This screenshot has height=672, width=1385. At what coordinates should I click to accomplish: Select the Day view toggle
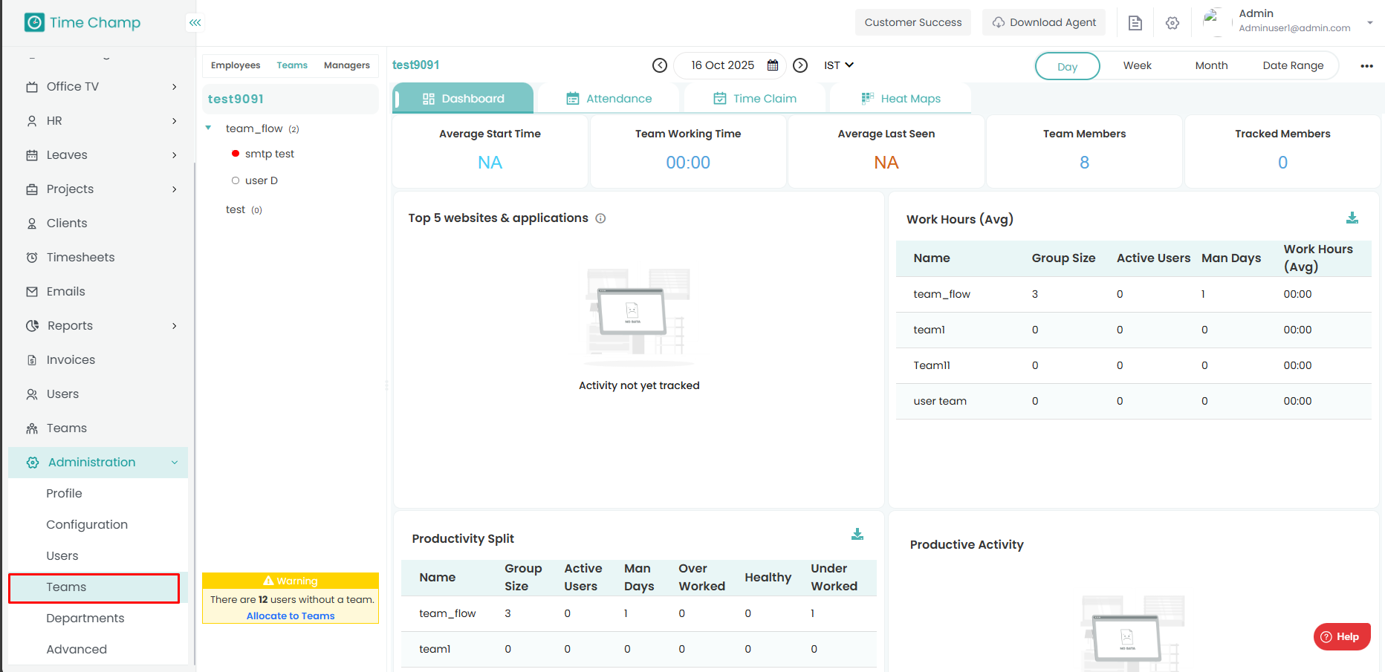pos(1067,66)
